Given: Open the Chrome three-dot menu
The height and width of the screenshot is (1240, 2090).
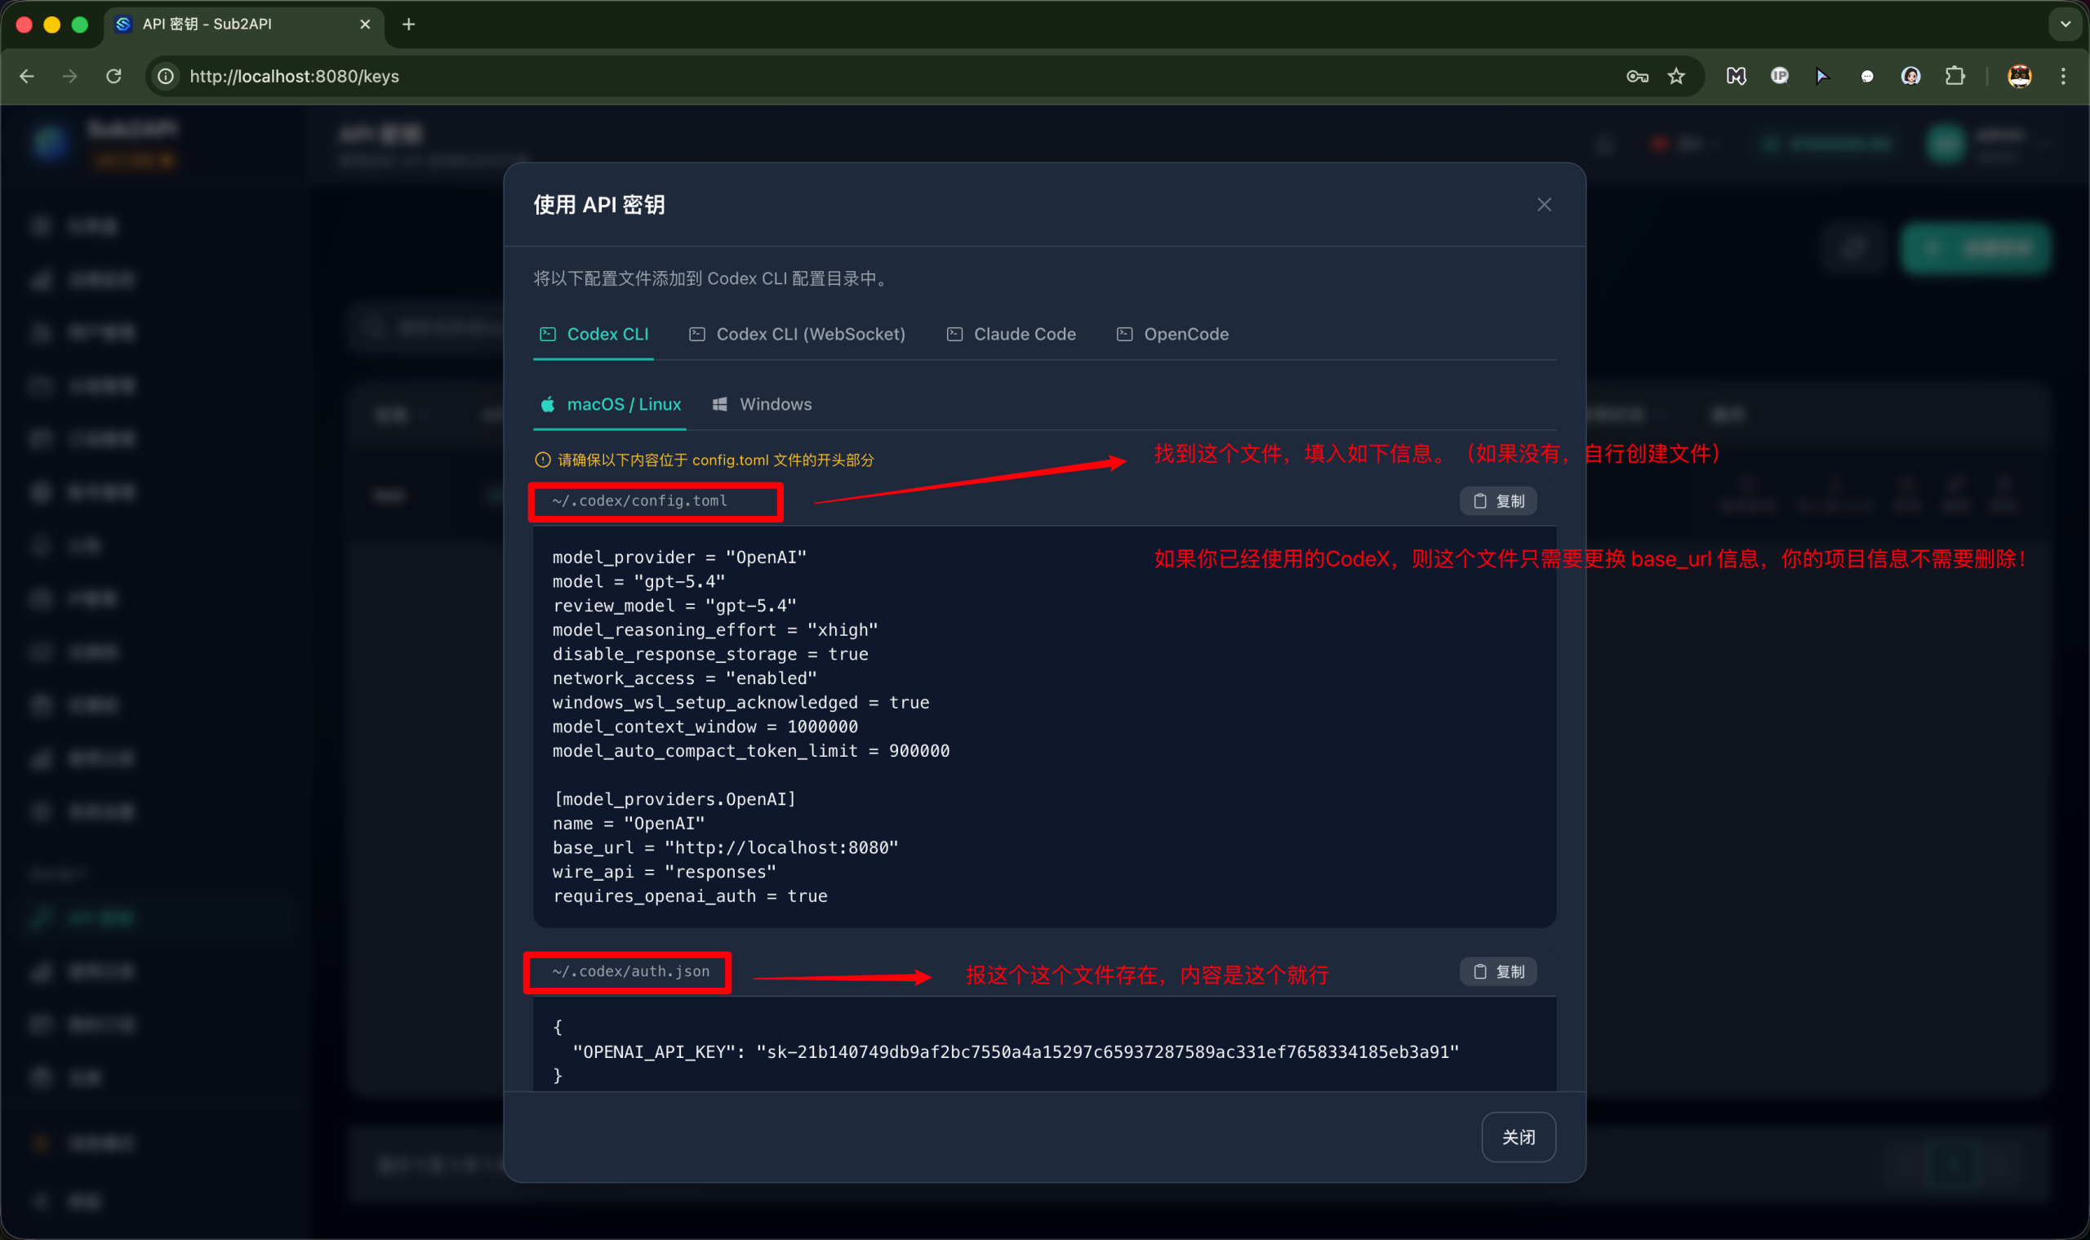Looking at the screenshot, I should (2062, 76).
